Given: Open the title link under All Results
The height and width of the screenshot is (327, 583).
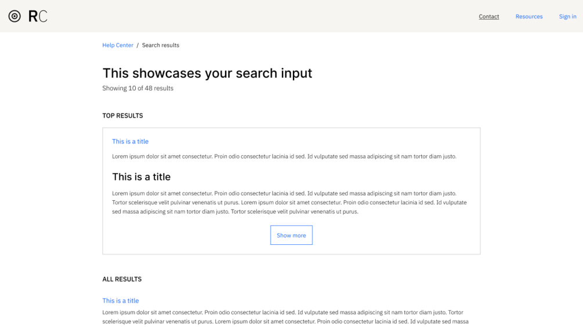Looking at the screenshot, I should point(121,301).
